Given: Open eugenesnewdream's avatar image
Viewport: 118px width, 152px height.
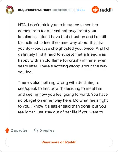Looking at the screenshot, I should point(10,9).
